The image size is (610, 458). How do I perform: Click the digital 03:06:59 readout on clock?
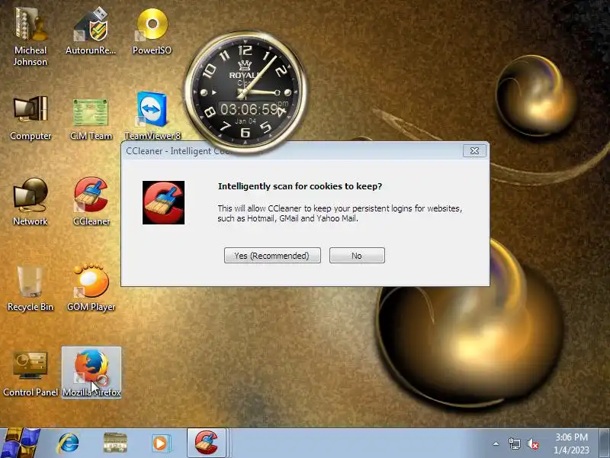point(249,109)
